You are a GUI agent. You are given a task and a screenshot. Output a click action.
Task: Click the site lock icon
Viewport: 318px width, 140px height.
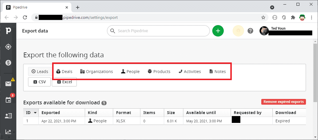point(36,18)
